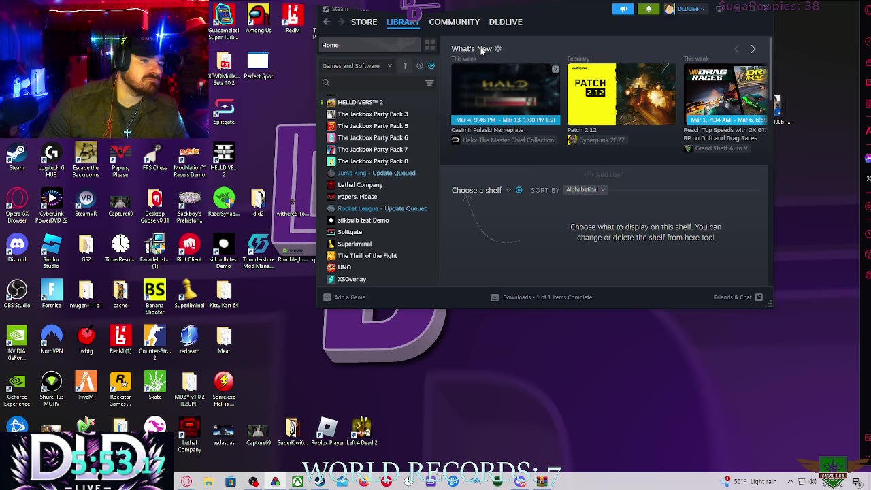This screenshot has height=490, width=871.
Task: Click search magnifier in library sidebar
Action: (x=326, y=83)
